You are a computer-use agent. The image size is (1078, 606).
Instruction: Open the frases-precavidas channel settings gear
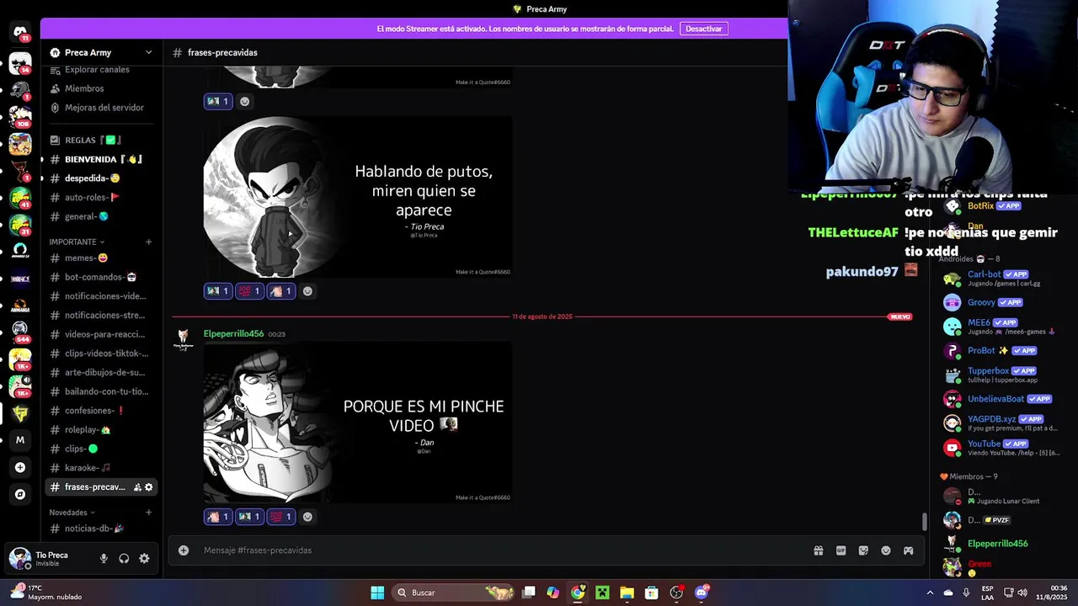pos(149,487)
